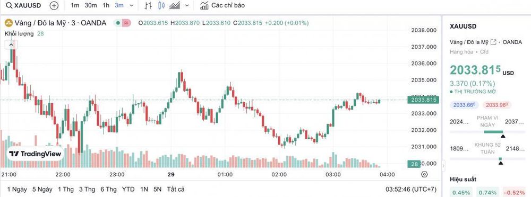Switch to the 30m timeframe

tap(91, 5)
